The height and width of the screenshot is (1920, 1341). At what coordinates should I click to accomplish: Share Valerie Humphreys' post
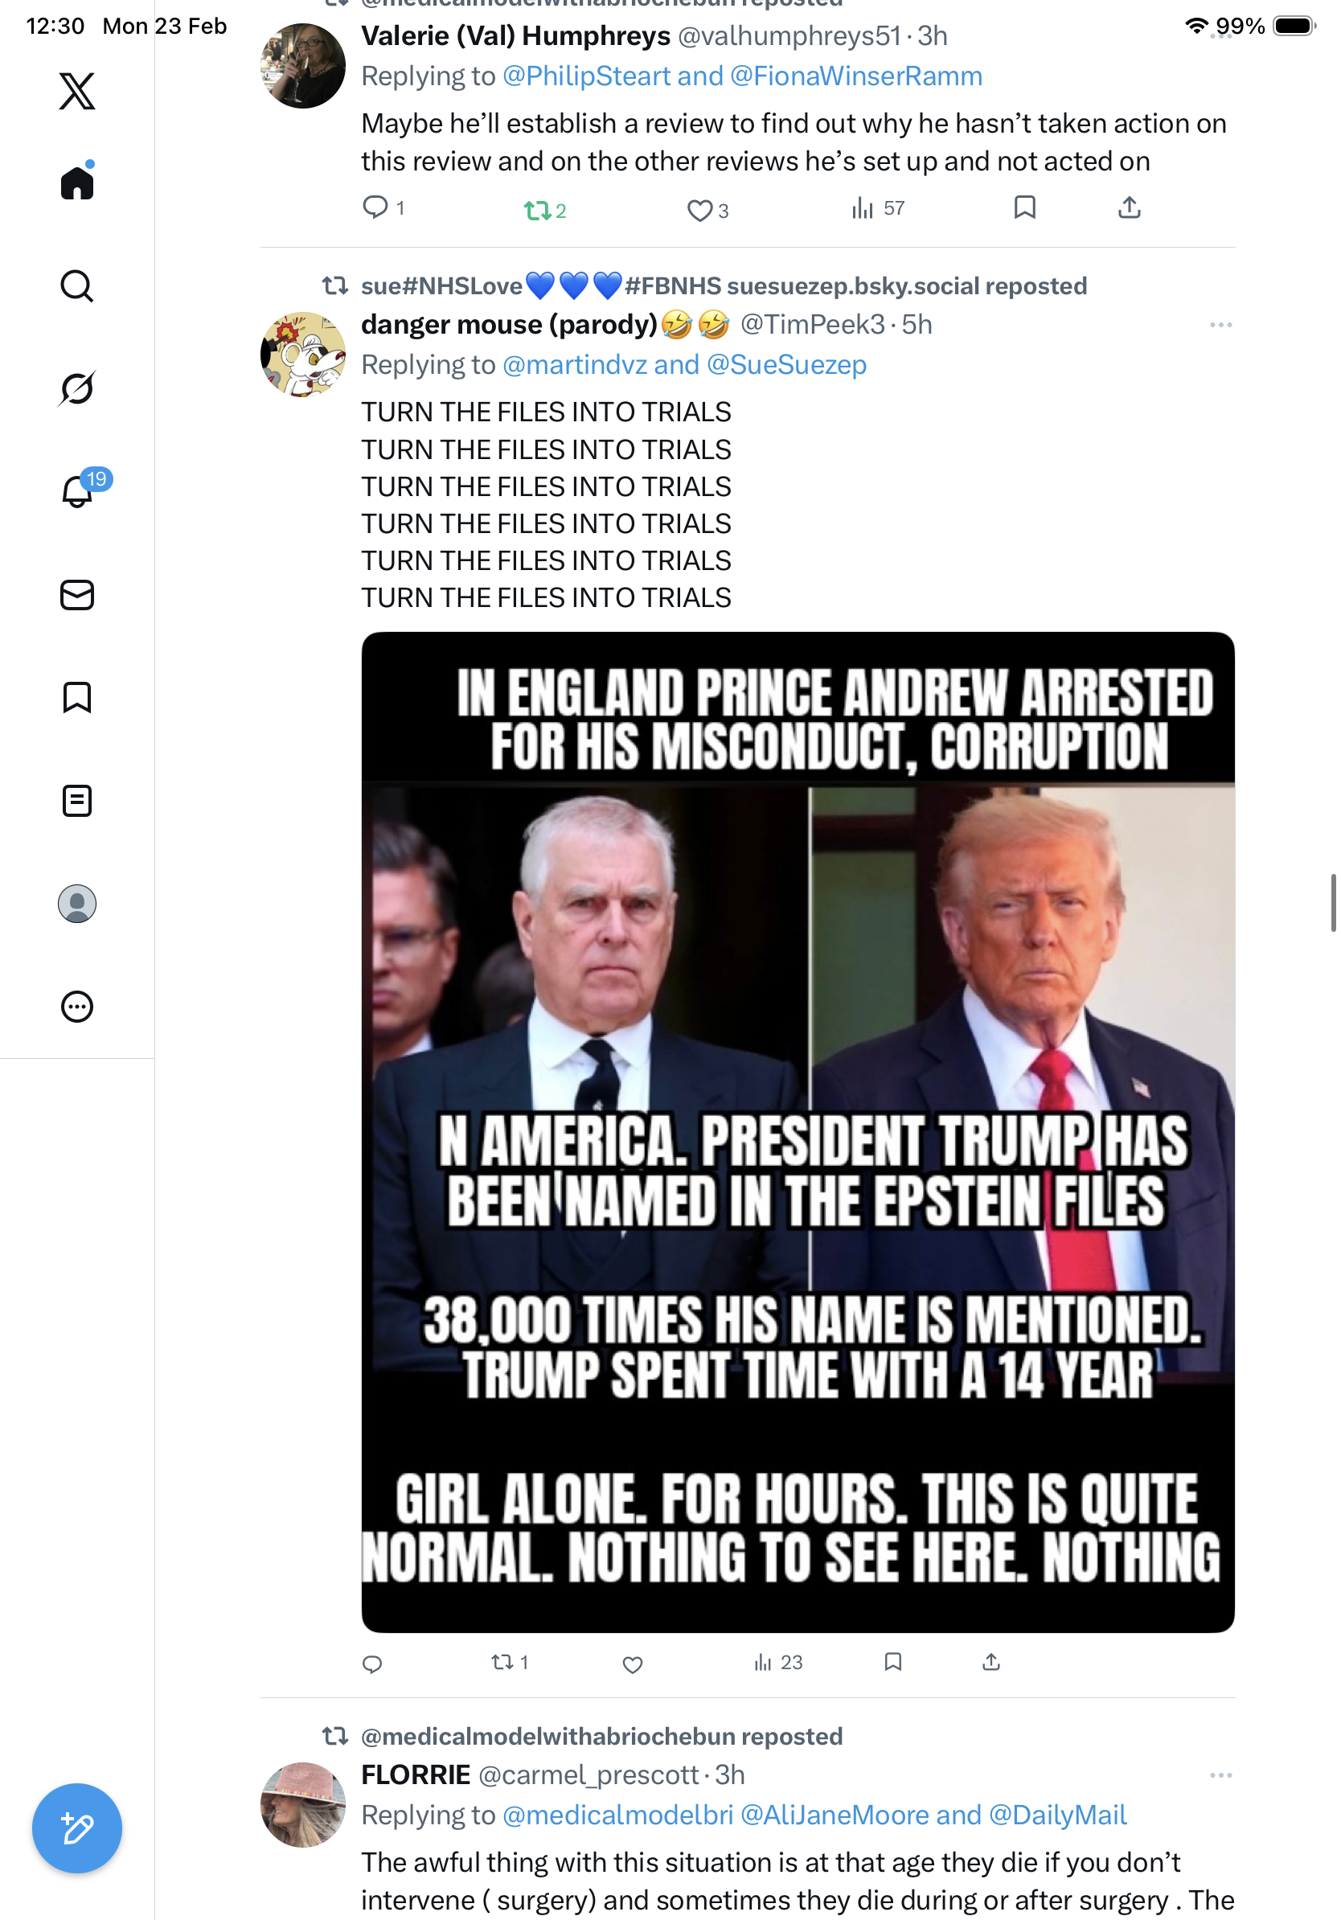click(1129, 207)
